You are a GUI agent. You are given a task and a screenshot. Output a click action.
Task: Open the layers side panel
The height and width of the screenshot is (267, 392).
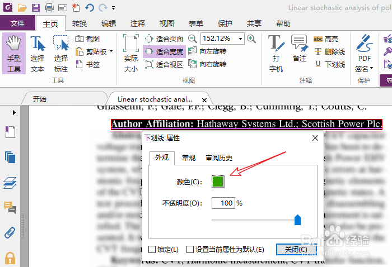click(10, 183)
